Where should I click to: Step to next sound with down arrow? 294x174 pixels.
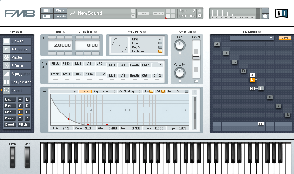pyautogui.click(x=133, y=16)
